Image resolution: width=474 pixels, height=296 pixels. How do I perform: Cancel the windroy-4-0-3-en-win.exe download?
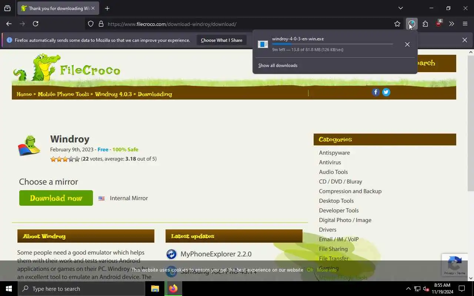(407, 44)
